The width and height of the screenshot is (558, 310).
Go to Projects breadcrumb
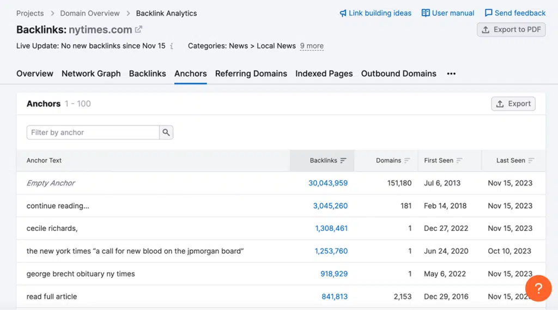tap(30, 13)
